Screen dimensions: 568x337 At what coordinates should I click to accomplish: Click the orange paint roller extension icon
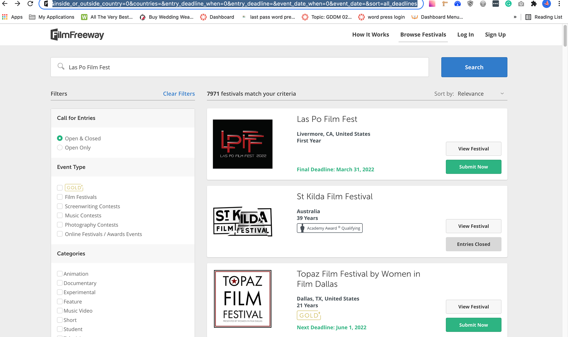pos(445,4)
